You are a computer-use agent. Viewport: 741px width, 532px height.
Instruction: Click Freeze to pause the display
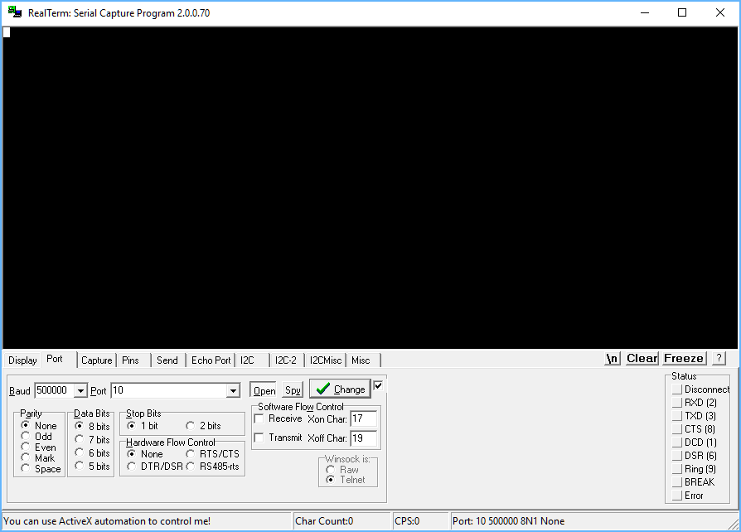pyautogui.click(x=683, y=358)
